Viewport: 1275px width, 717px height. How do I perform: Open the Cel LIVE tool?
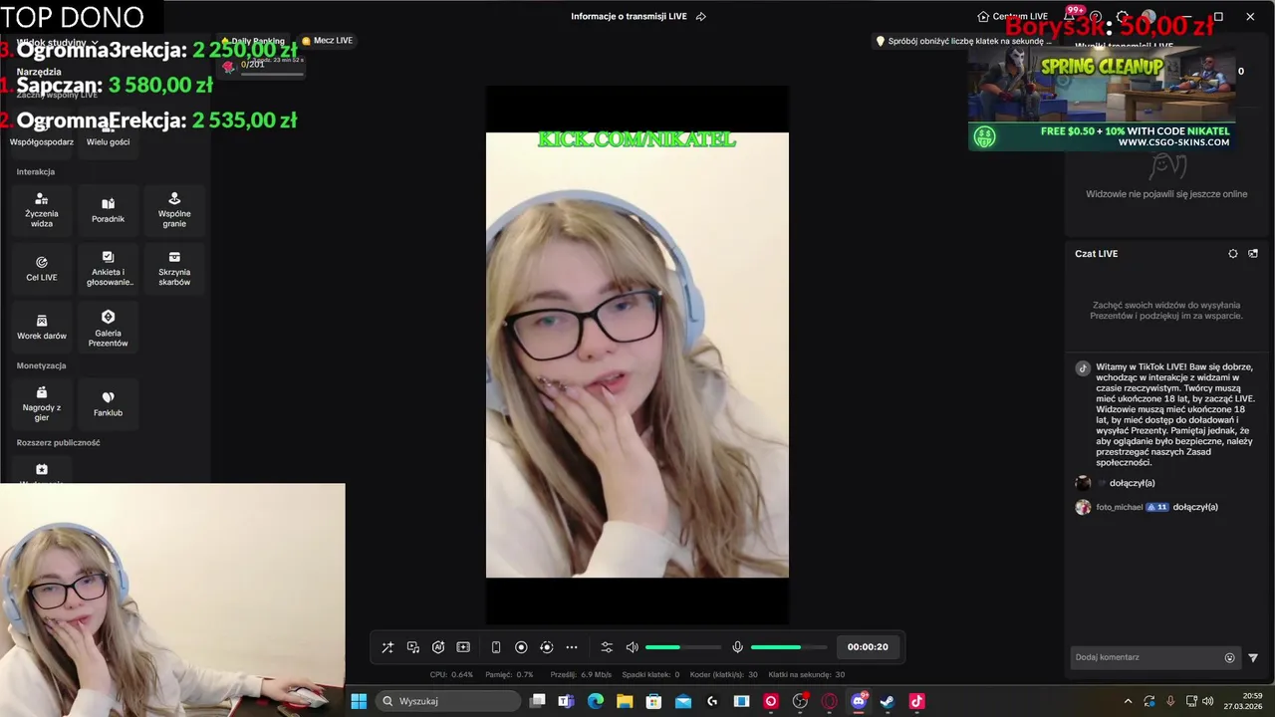pyautogui.click(x=42, y=269)
